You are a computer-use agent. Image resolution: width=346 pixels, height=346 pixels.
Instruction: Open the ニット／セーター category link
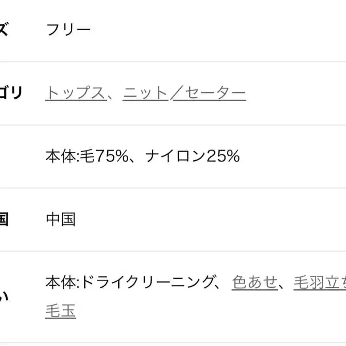coord(184,94)
